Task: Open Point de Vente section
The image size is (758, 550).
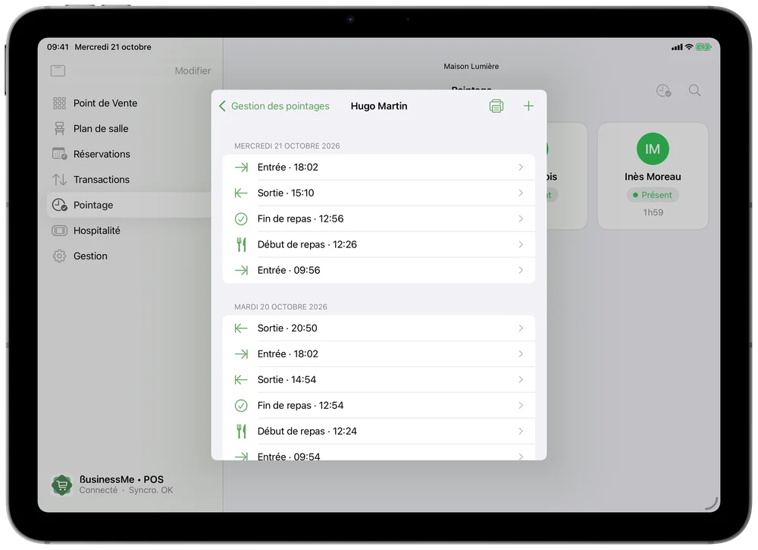Action: (x=130, y=103)
